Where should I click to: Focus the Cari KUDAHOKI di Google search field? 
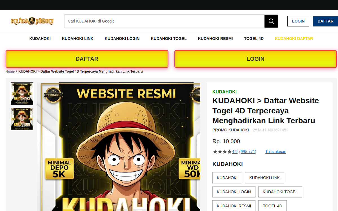164,21
